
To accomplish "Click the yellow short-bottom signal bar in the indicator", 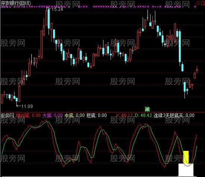I will [186, 157].
